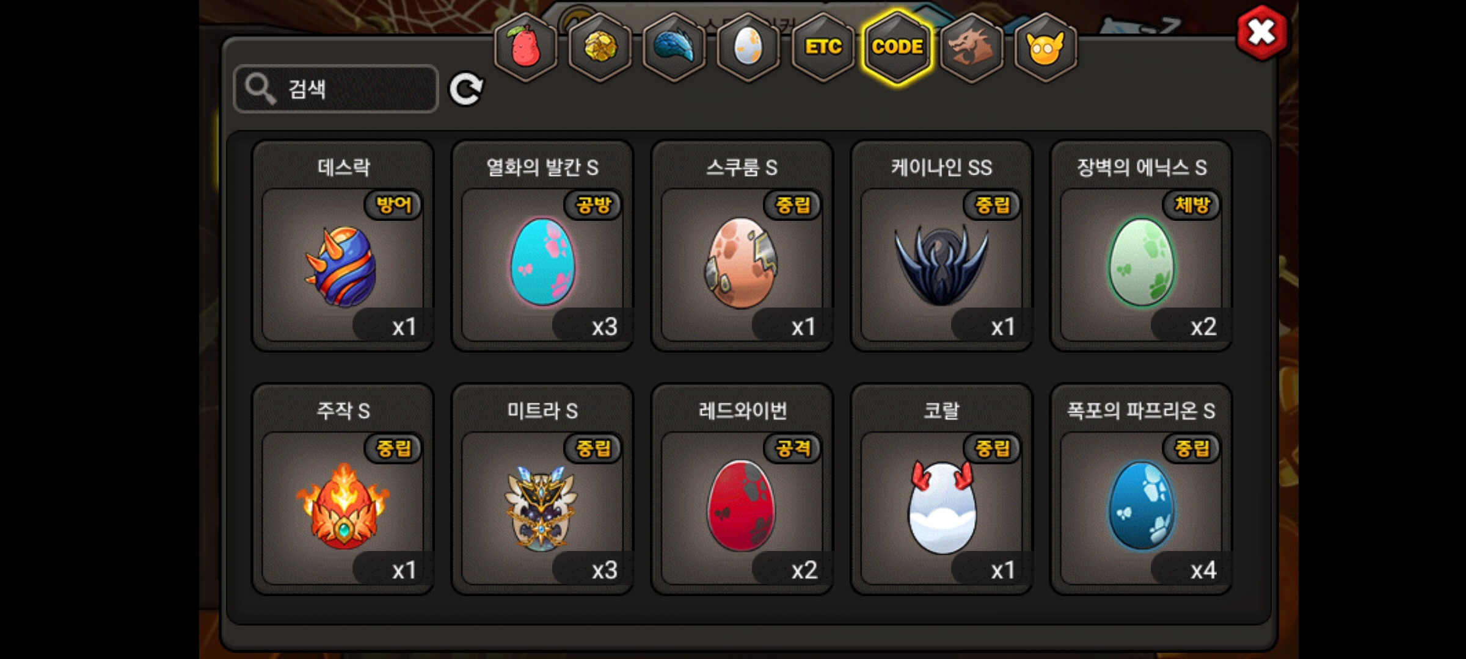Select the yellow cat face tab

[x=1046, y=46]
